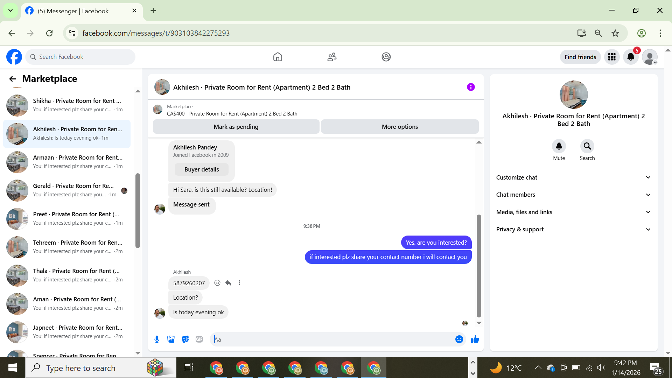Image resolution: width=672 pixels, height=378 pixels.
Task: Attach a photo with the image icon
Action: (x=171, y=339)
